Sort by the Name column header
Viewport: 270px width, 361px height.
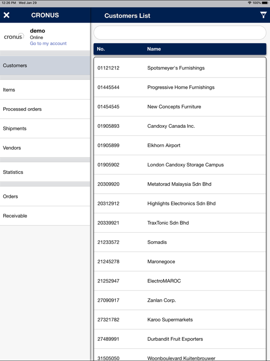click(154, 49)
